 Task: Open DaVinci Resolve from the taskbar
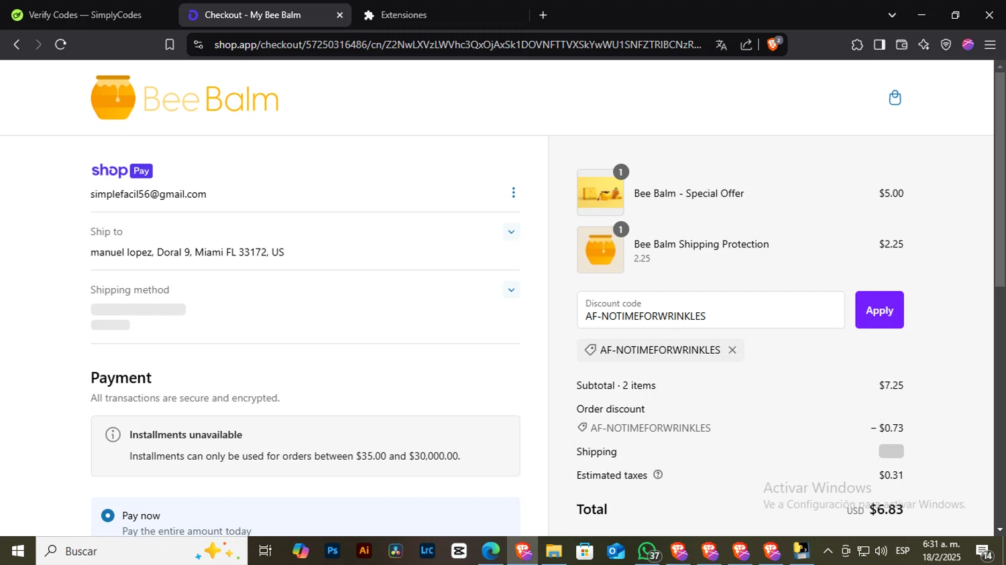[x=396, y=551]
